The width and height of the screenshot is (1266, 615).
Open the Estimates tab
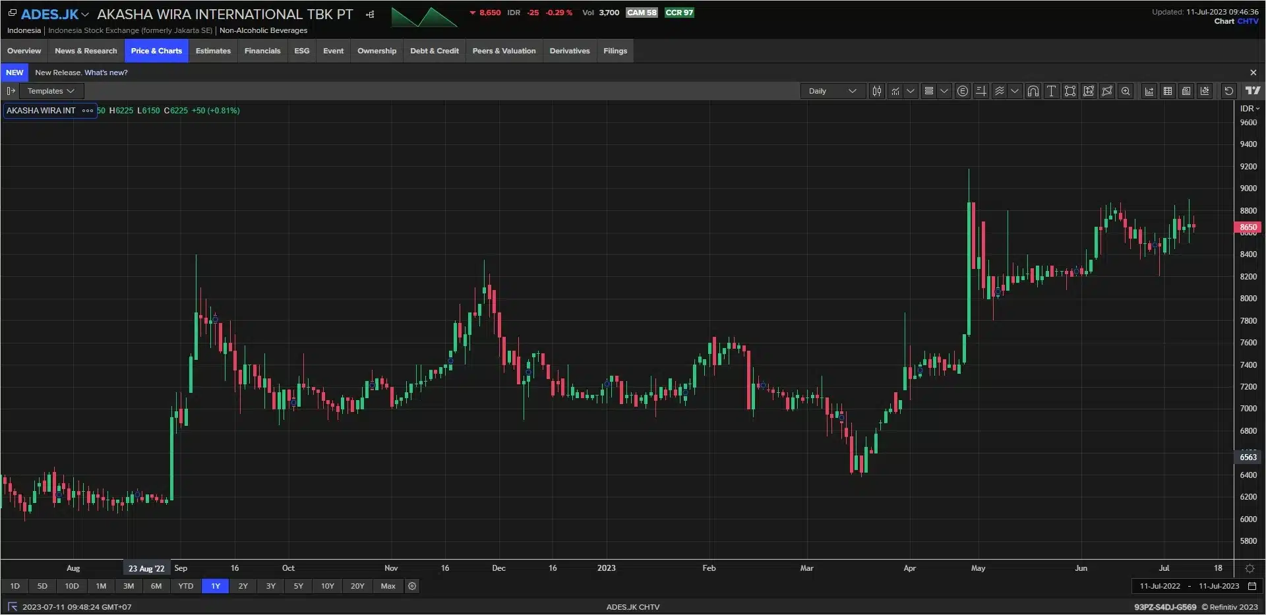coord(213,51)
